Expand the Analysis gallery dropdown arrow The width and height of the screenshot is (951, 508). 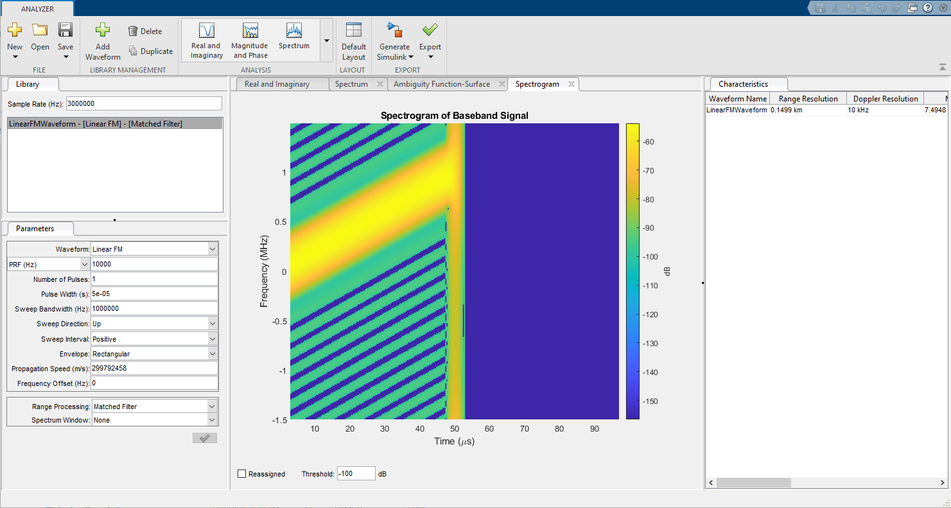tap(327, 40)
